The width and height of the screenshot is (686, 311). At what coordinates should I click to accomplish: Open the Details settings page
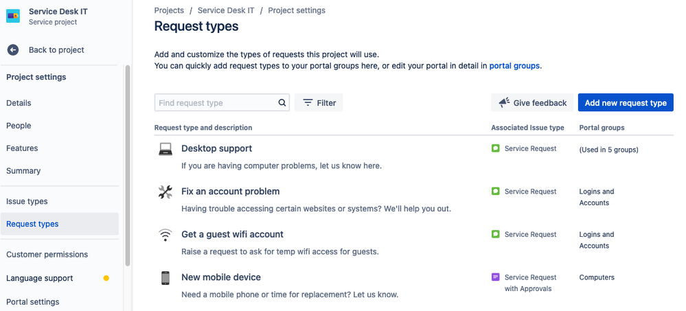19,103
